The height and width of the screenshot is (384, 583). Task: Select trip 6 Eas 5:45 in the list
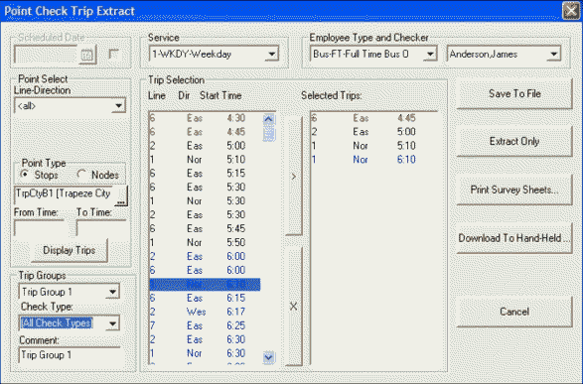[x=206, y=228]
